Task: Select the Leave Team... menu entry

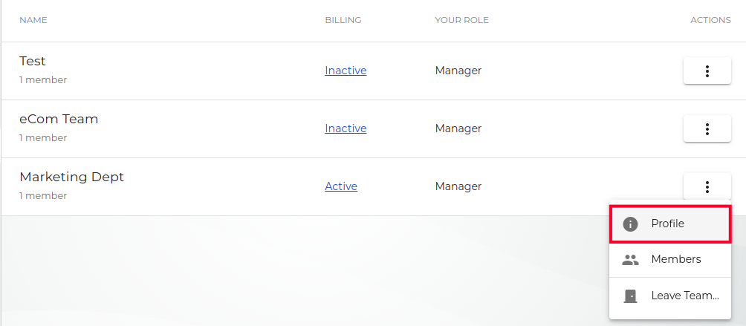Action: coord(684,296)
